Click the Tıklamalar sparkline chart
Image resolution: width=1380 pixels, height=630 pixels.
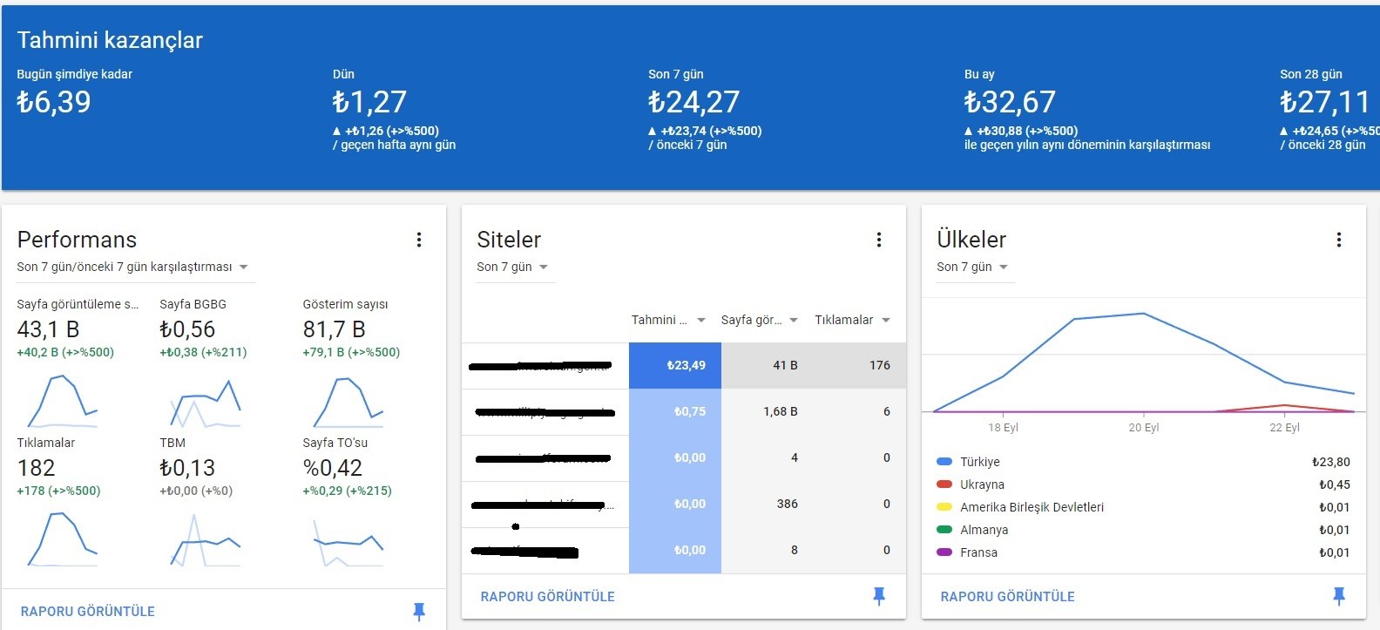click(62, 539)
